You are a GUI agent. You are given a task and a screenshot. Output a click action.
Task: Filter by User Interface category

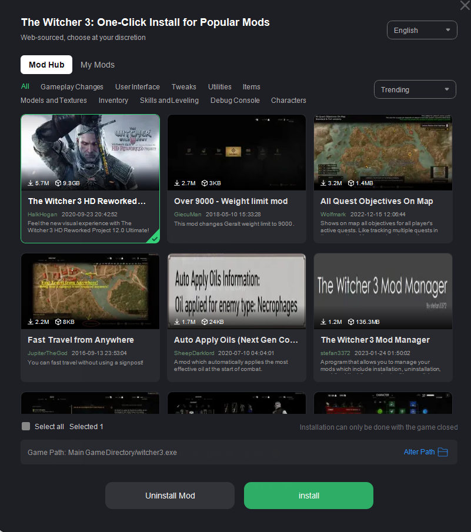138,87
